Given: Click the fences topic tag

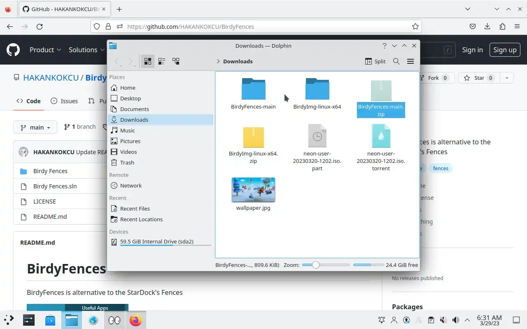Looking at the screenshot, I should pos(441,168).
